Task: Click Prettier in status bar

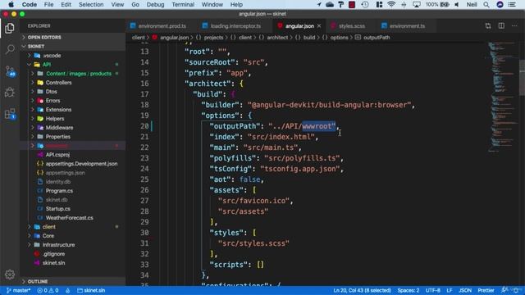Action: (486, 290)
